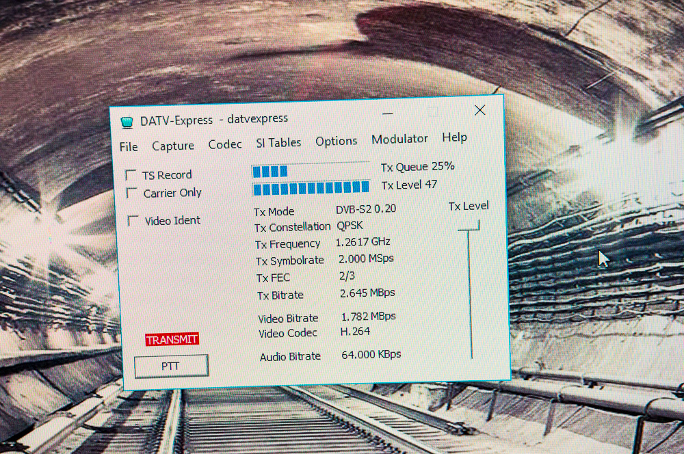Image resolution: width=684 pixels, height=454 pixels.
Task: Click the 'Tx Mode' label
Action: coord(274,211)
